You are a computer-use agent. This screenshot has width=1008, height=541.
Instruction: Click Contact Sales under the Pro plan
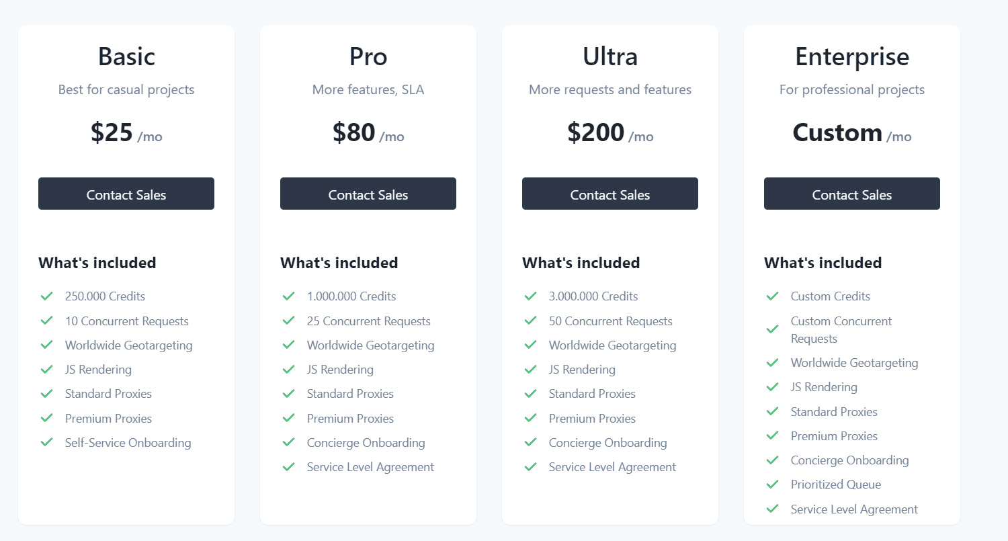(x=368, y=194)
